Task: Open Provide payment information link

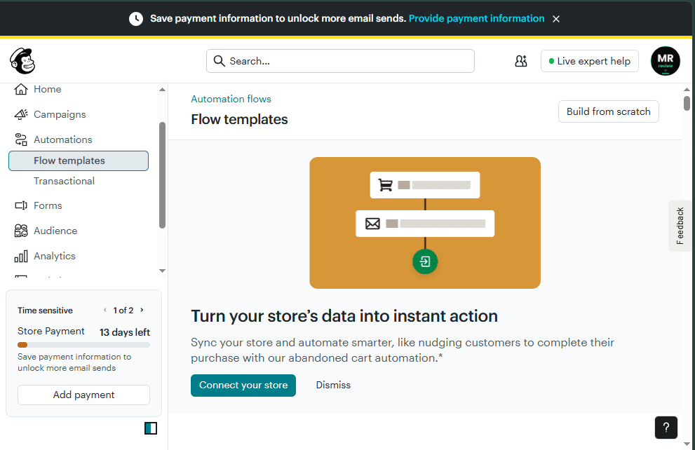Action: click(x=476, y=19)
